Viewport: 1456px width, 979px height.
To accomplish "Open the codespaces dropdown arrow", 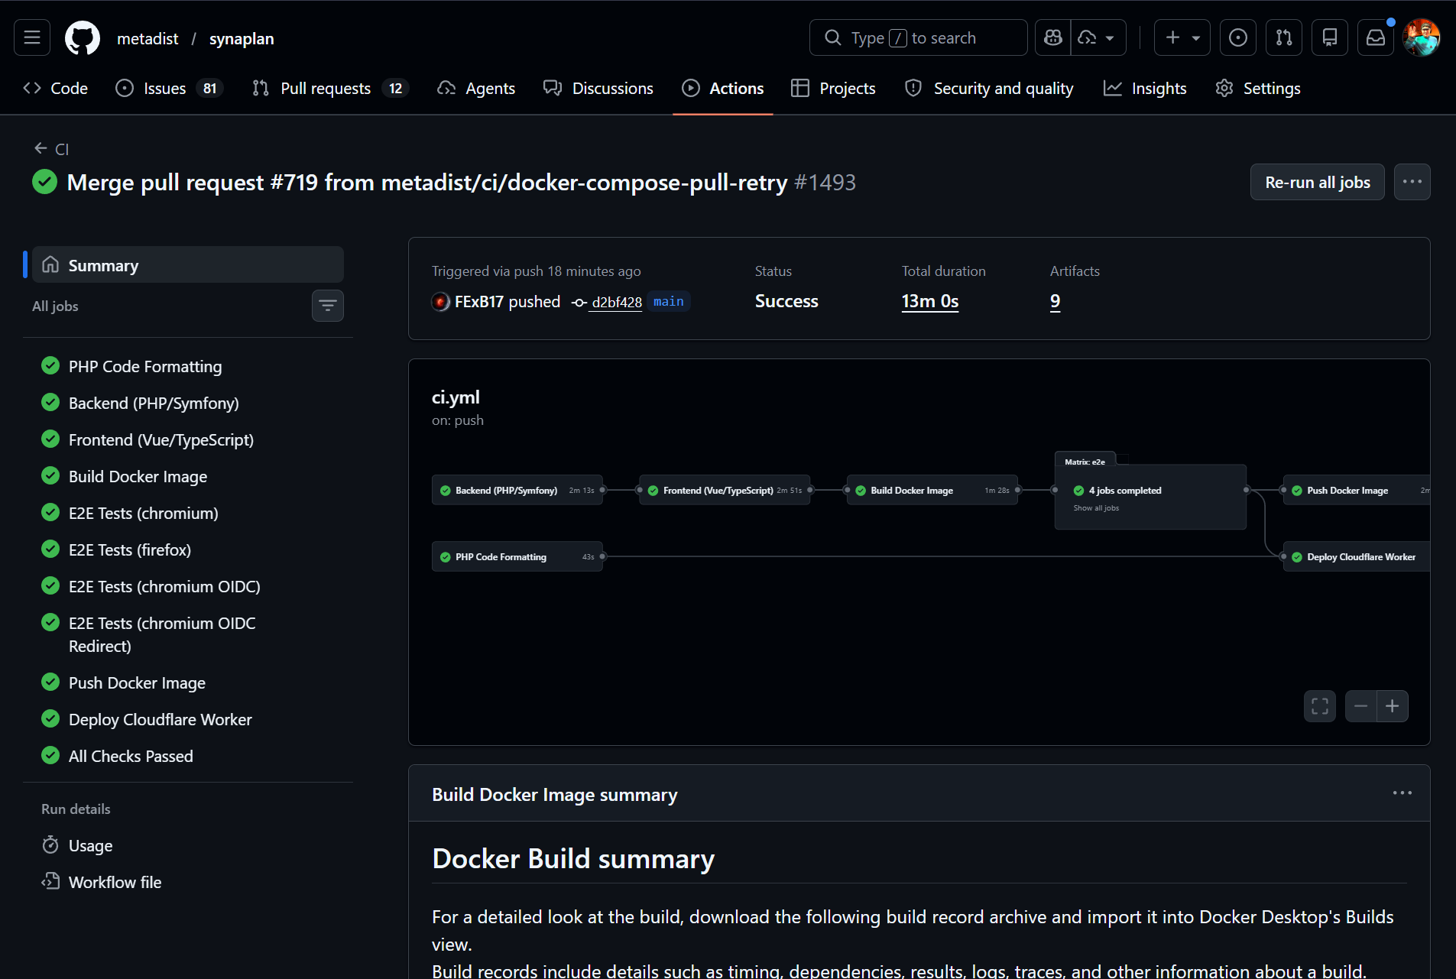I will (1110, 37).
